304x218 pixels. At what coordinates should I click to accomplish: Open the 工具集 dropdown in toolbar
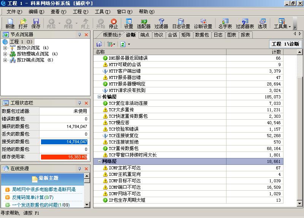tap(282, 24)
